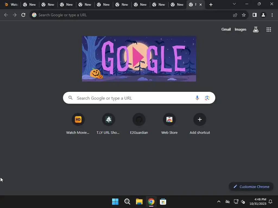The width and height of the screenshot is (278, 208).
Task: Open File Explorer from taskbar
Action: click(x=139, y=201)
